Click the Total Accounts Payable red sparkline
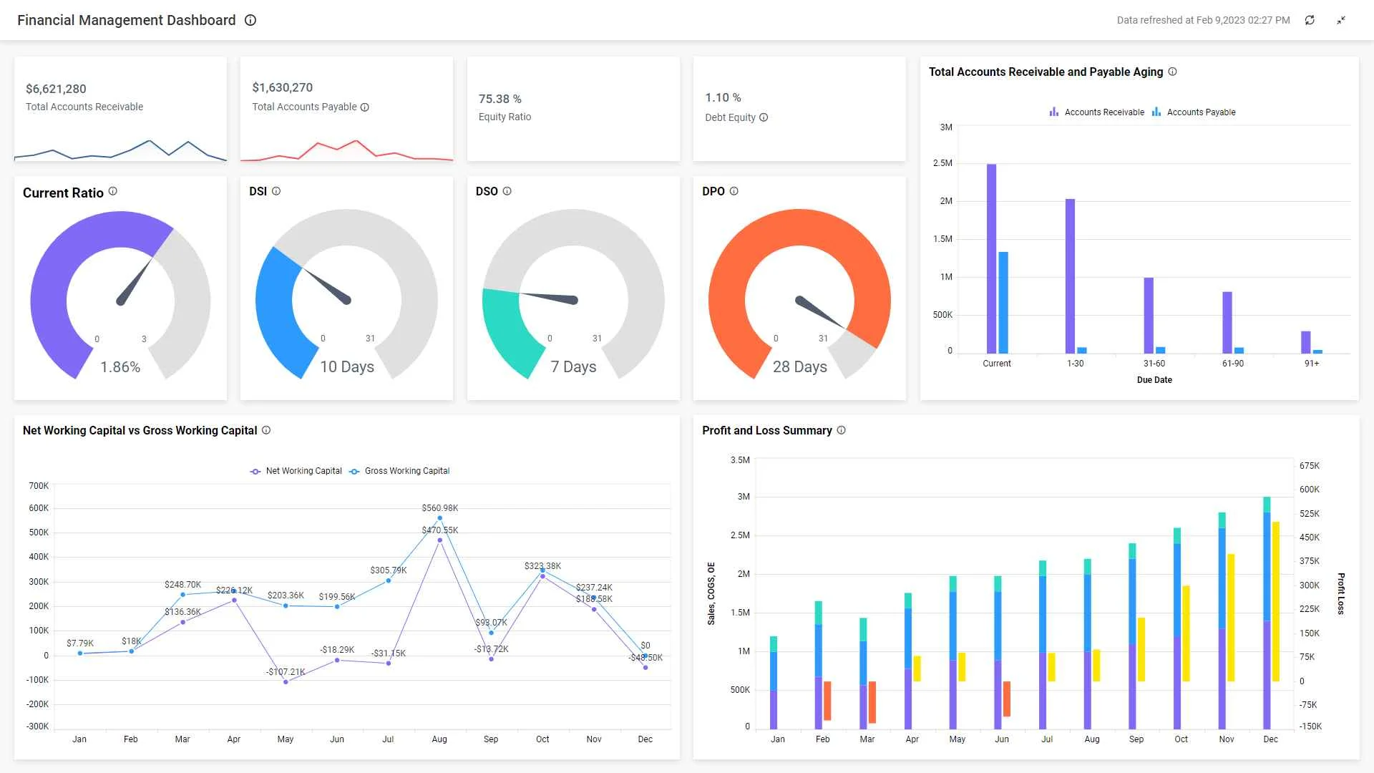The width and height of the screenshot is (1374, 773). [346, 150]
